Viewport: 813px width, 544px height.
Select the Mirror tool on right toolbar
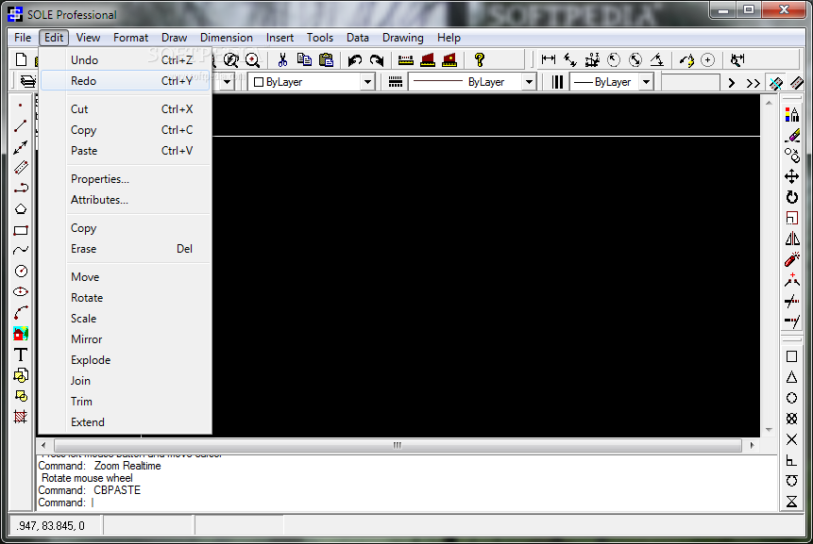point(791,239)
